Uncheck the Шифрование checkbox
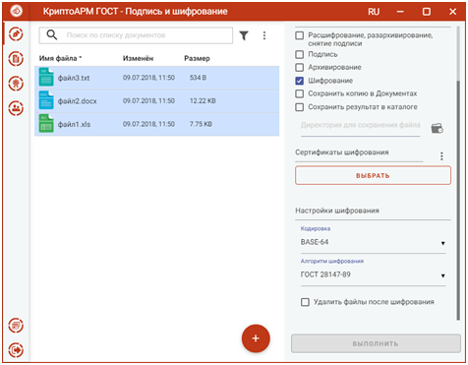 pyautogui.click(x=299, y=81)
